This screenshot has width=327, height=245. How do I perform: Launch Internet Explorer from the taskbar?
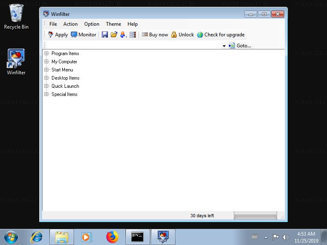click(37, 237)
